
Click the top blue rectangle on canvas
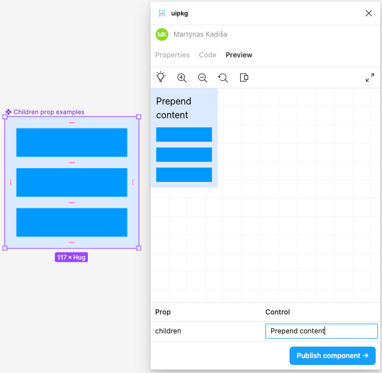click(71, 142)
